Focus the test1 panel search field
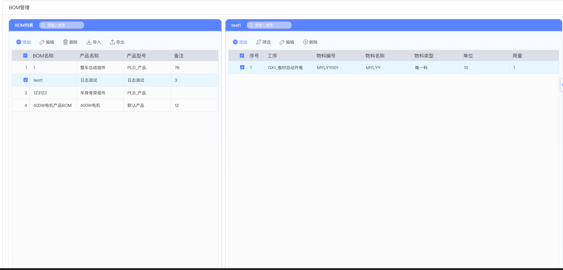The image size is (563, 270). click(271, 25)
